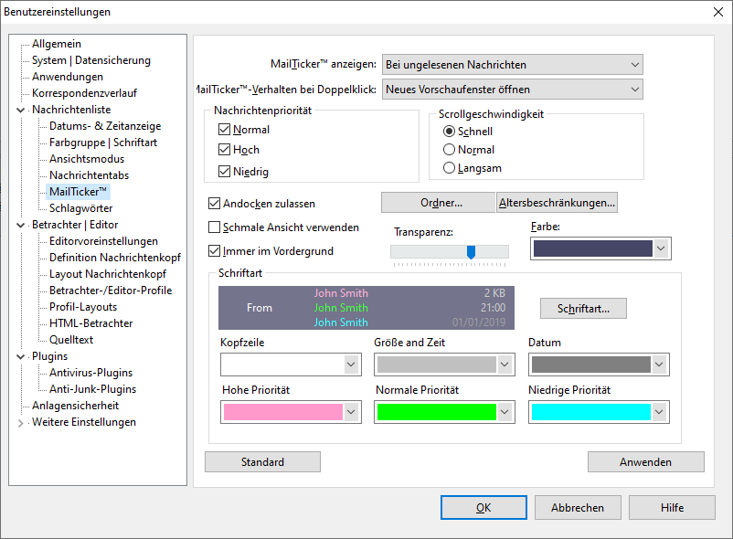Image resolution: width=733 pixels, height=539 pixels.
Task: Open Betrachter-/Editor-Profile settings
Action: 111,290
